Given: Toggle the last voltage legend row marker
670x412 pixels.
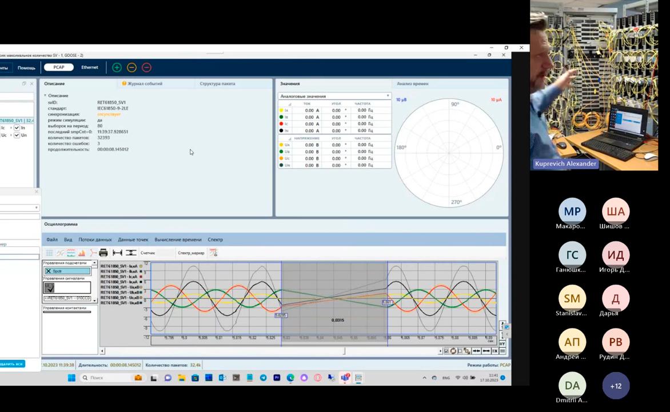Looking at the screenshot, I should (141, 303).
